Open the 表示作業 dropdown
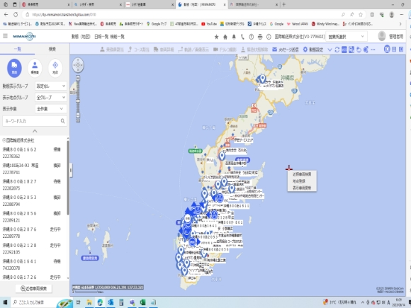 51,109
